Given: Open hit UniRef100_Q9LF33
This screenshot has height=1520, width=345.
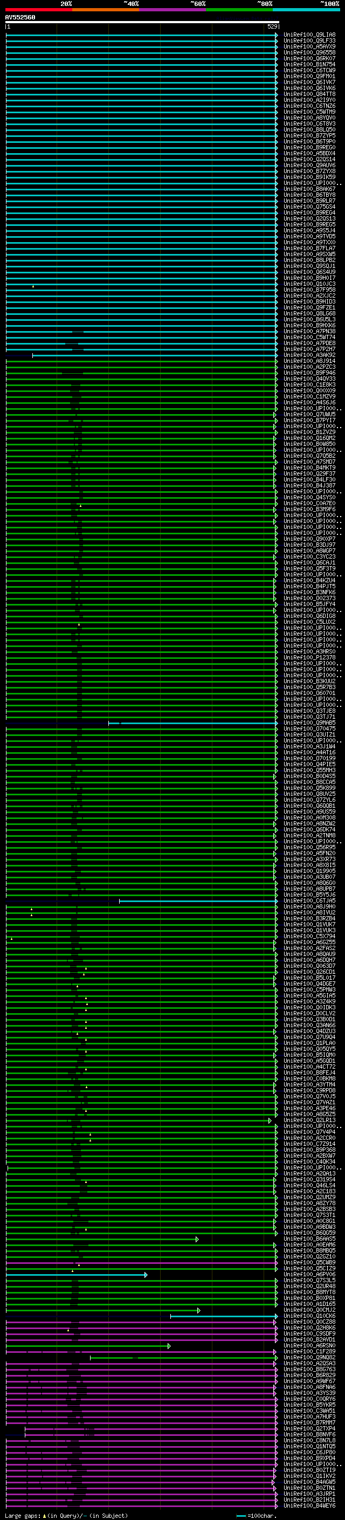Looking at the screenshot, I should coord(309,41).
